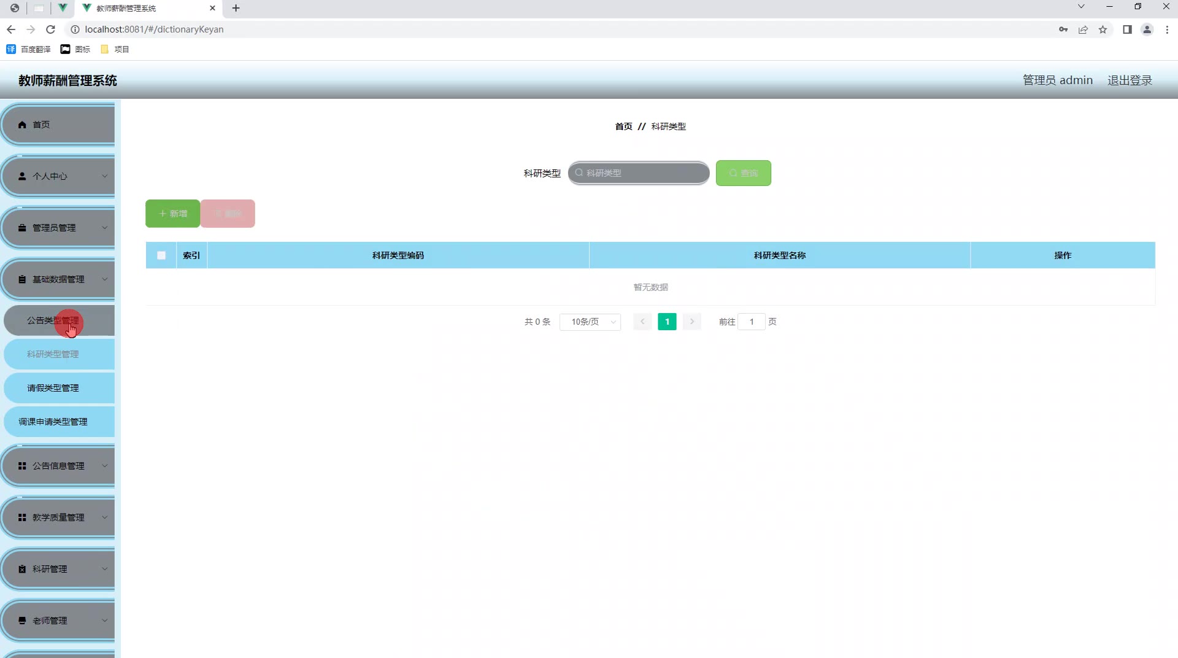Click the icon beside 老师管理
The height and width of the screenshot is (658, 1178).
[x=22, y=621]
